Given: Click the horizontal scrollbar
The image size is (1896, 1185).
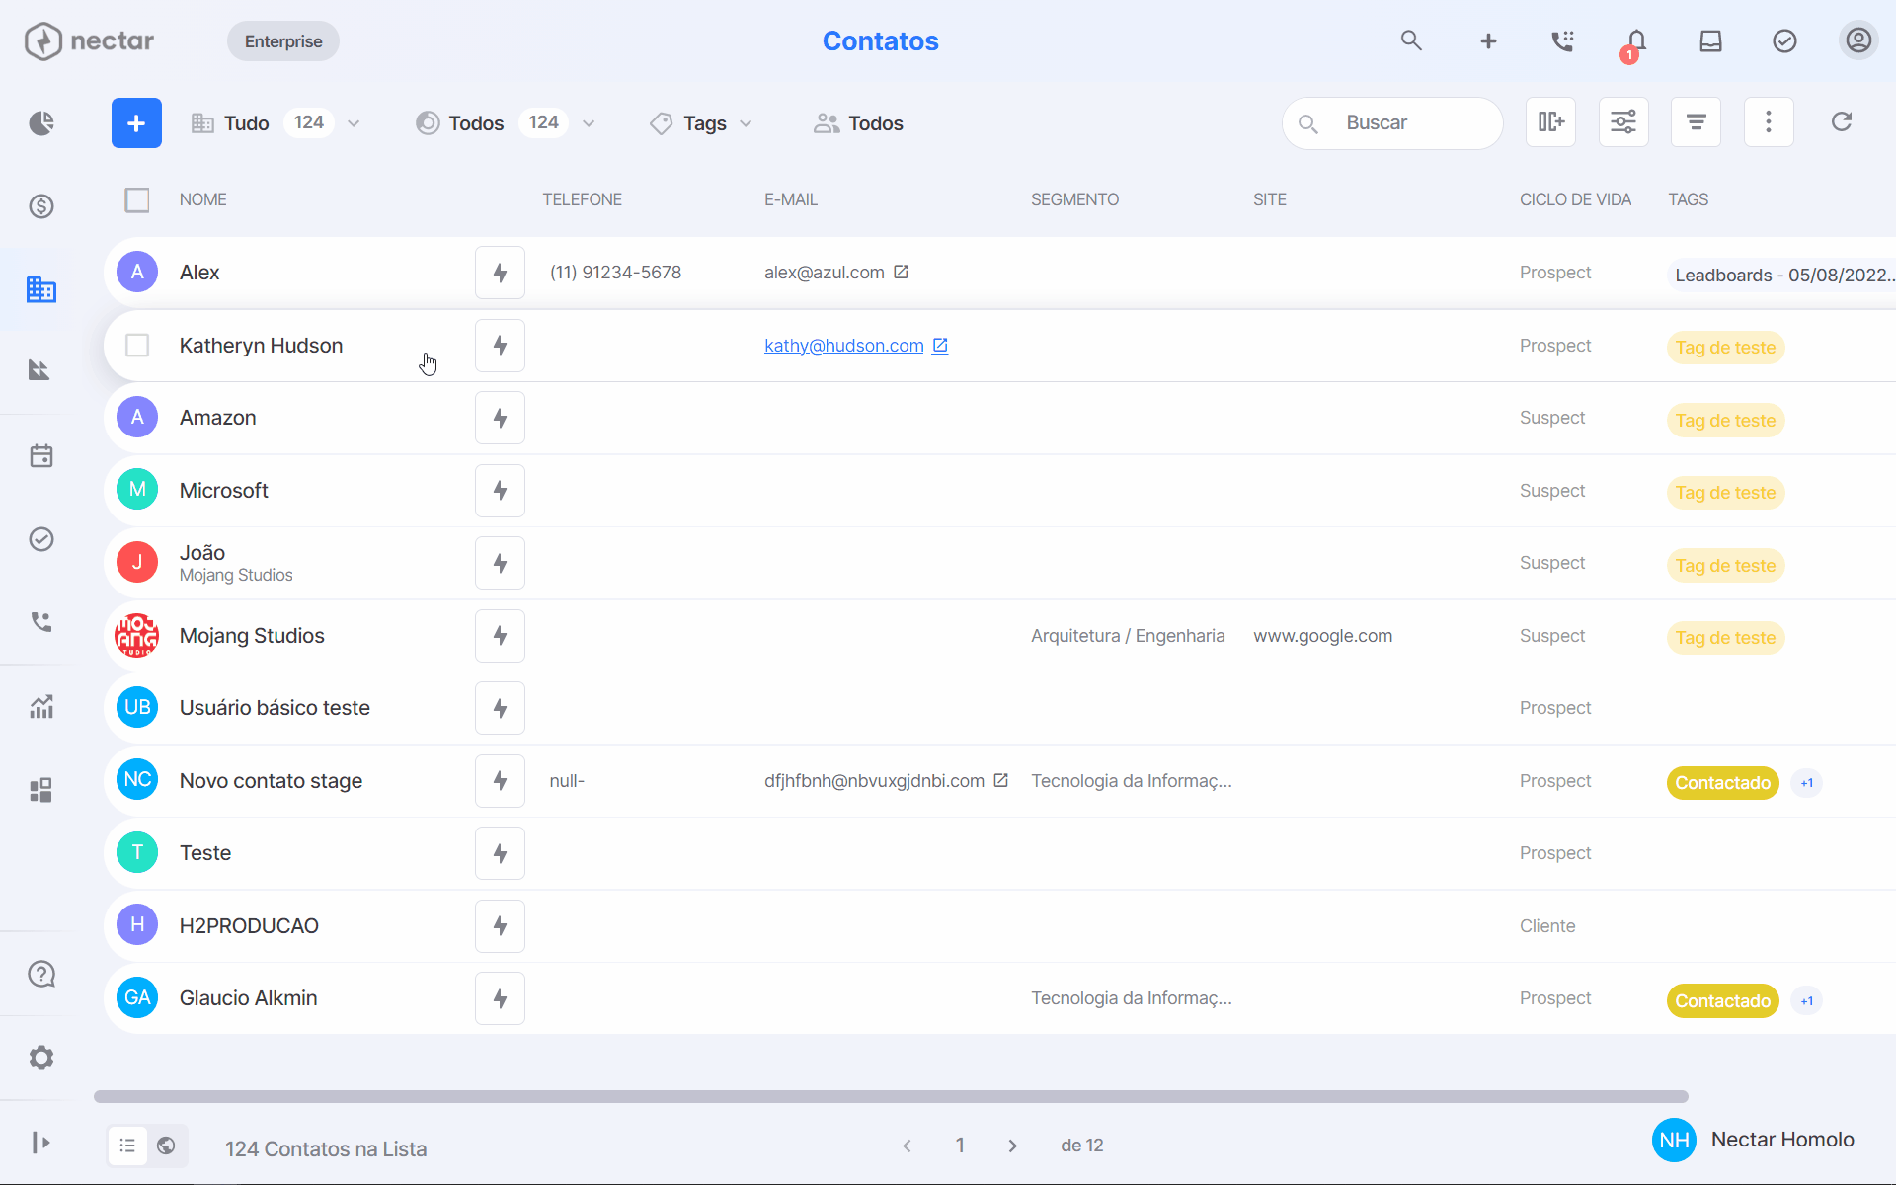Looking at the screenshot, I should (x=891, y=1096).
